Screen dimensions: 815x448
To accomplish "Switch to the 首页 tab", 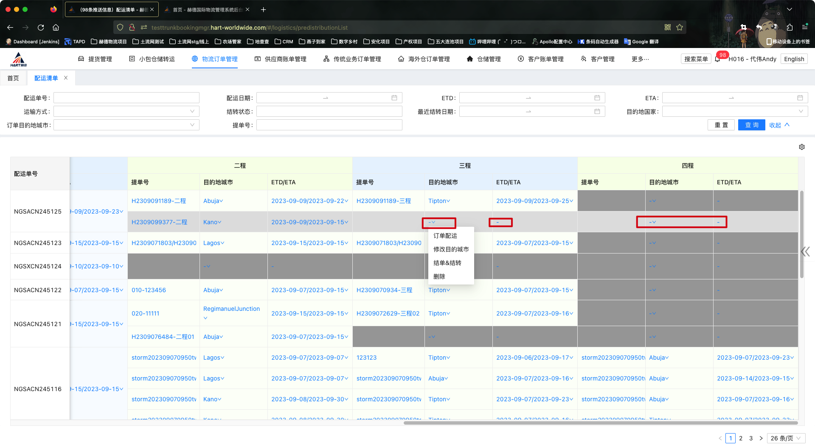I will [13, 78].
